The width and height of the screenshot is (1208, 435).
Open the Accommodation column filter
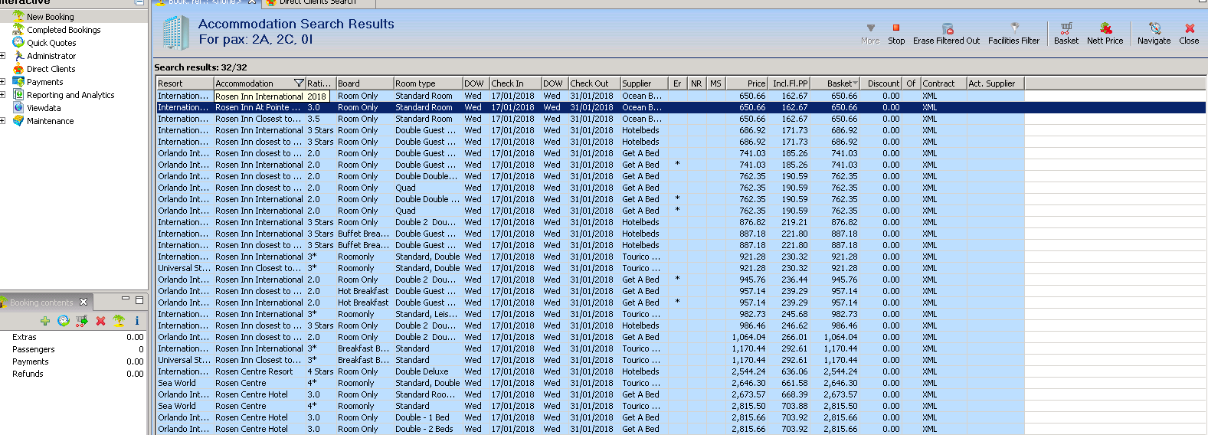(x=299, y=83)
